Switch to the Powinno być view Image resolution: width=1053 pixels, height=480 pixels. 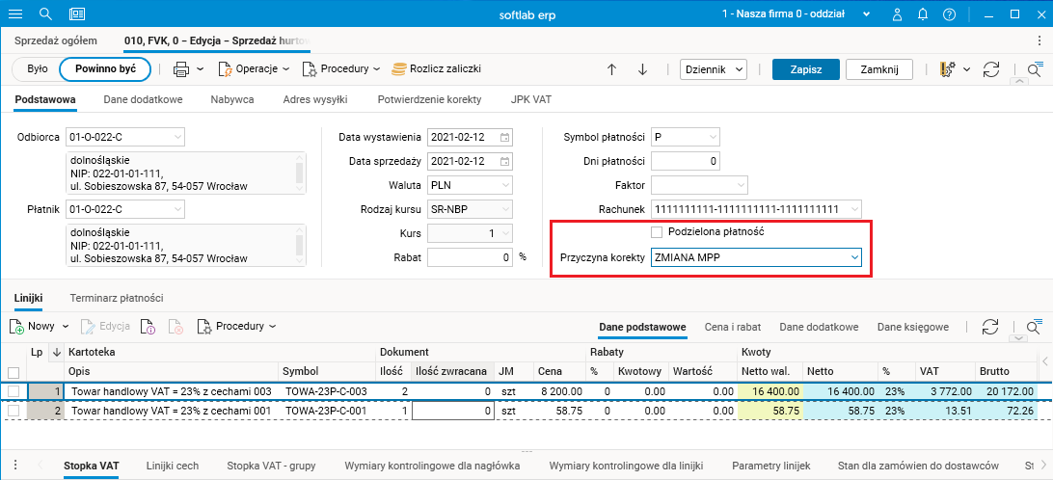[105, 68]
